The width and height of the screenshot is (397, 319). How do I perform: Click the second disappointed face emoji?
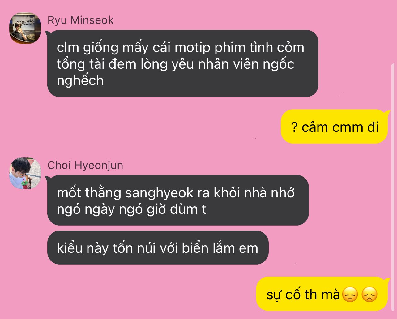point(369,295)
